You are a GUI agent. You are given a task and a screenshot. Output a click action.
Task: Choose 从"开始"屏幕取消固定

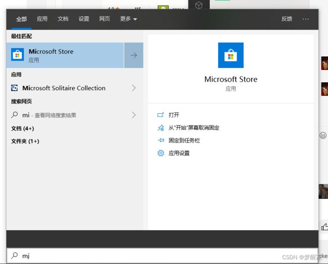tap(194, 127)
